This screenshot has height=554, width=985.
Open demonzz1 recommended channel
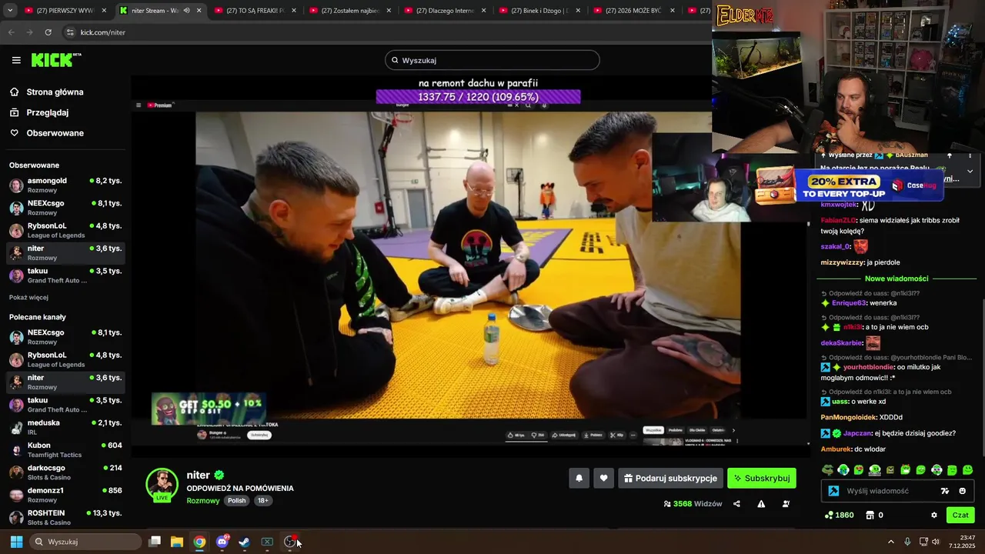(x=65, y=495)
